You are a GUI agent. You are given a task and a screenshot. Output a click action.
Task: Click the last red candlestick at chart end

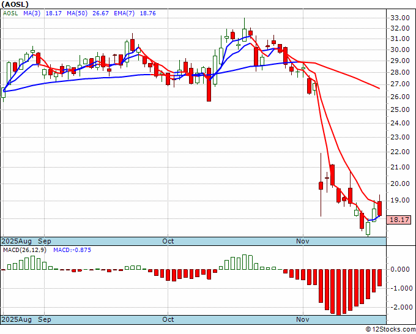(380, 209)
